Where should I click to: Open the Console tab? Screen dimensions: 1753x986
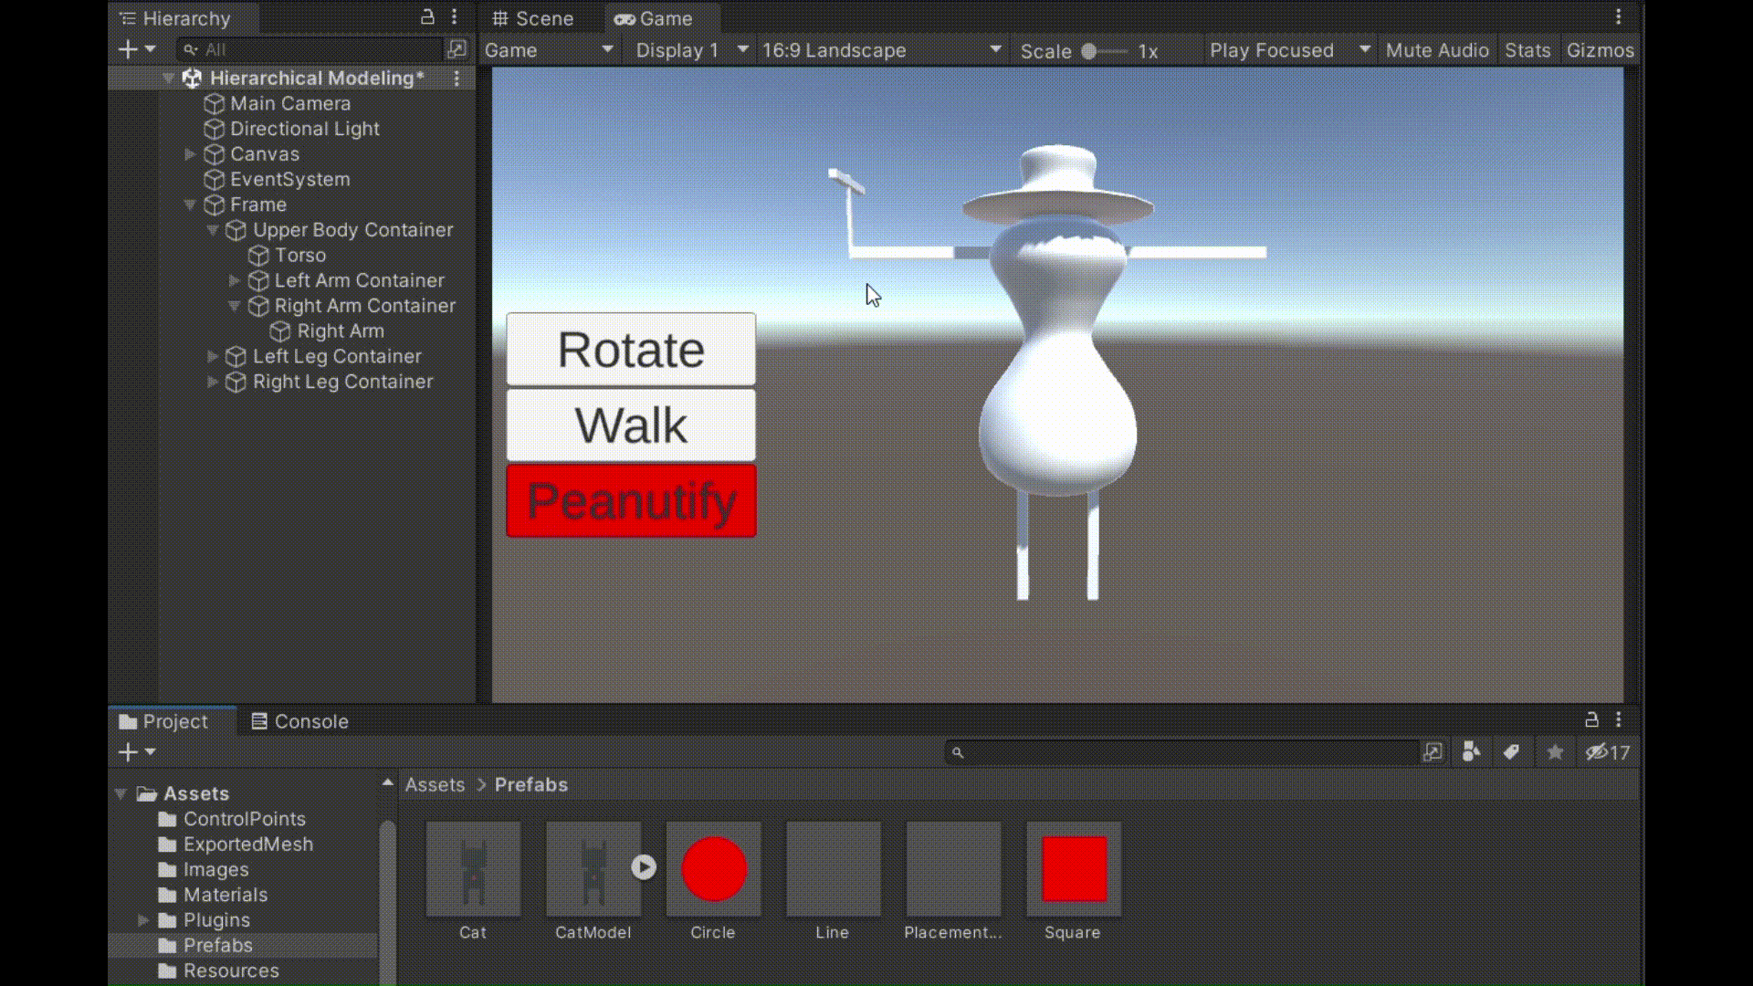300,721
